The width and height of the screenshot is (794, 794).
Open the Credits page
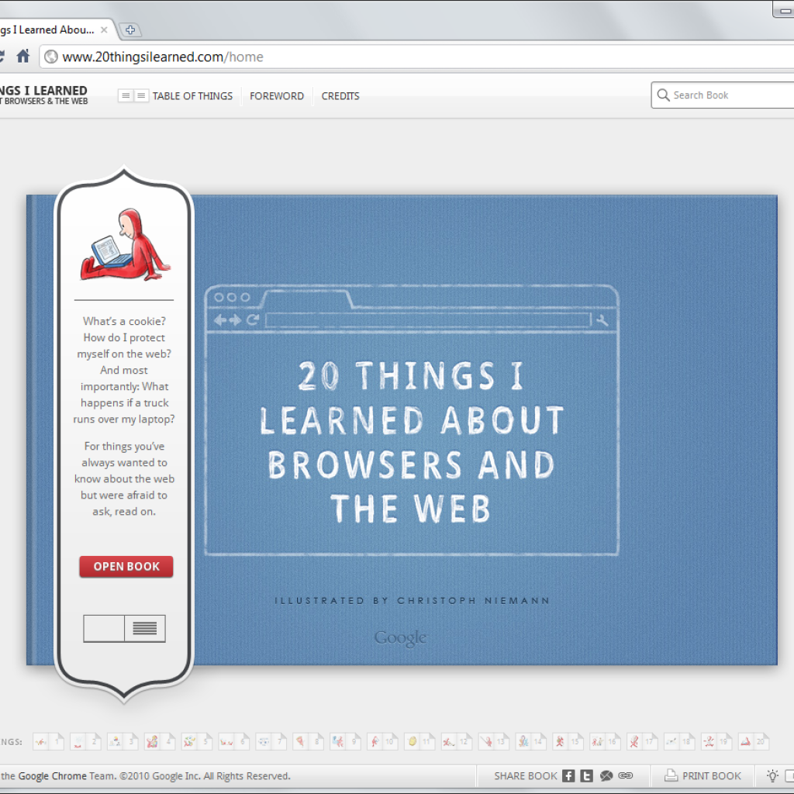(340, 96)
